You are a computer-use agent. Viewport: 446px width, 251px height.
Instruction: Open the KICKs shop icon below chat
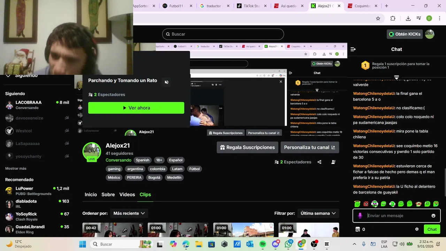click(357, 229)
